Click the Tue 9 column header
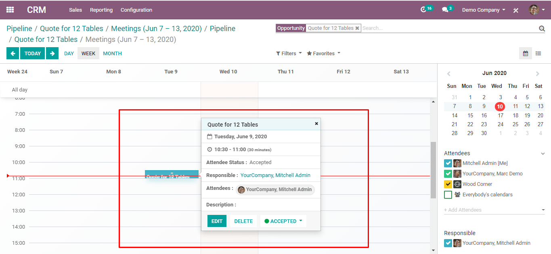 coord(171,72)
